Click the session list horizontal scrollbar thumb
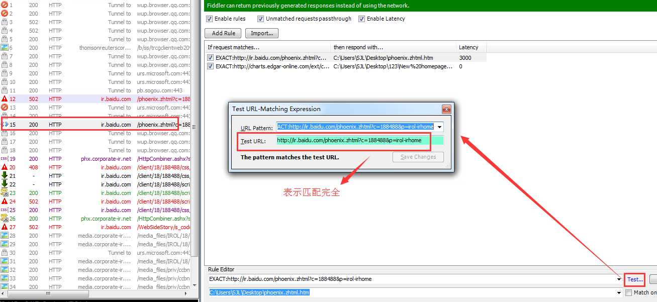This screenshot has width=657, height=302. click(49, 293)
